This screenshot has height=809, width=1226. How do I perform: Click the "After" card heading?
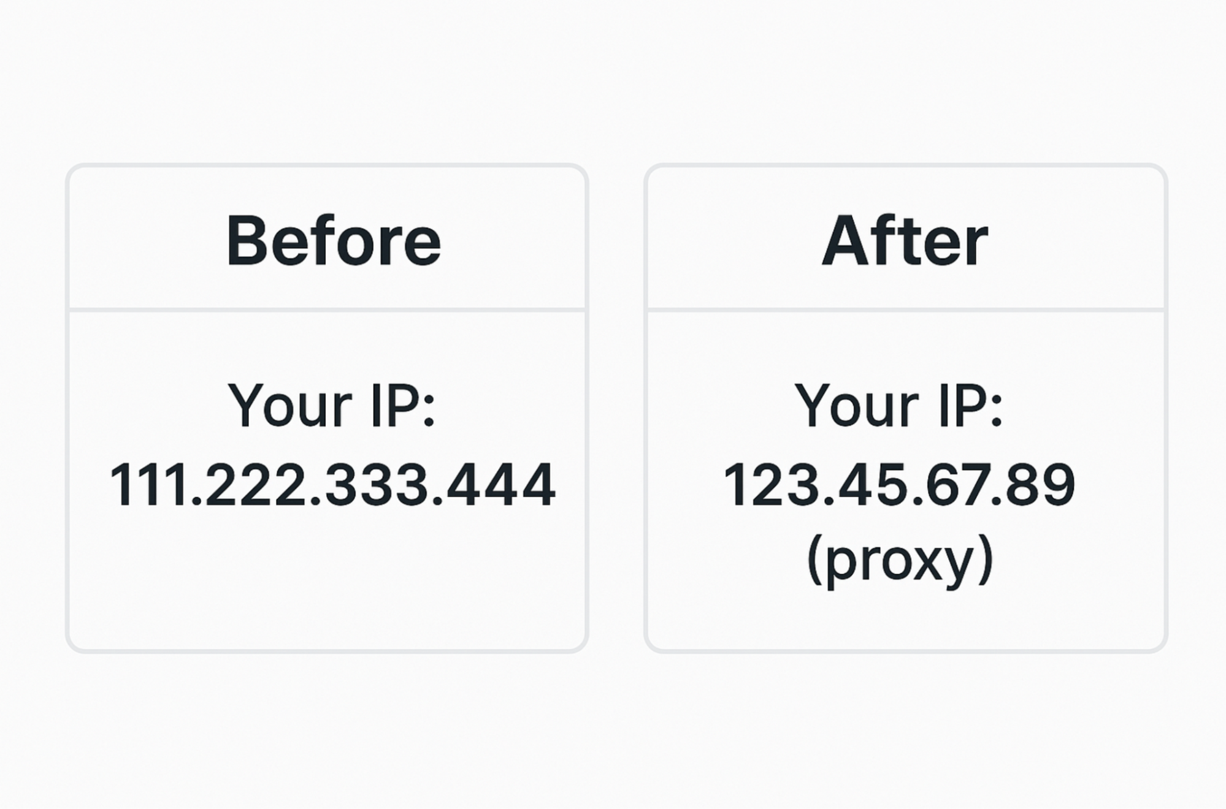pyautogui.click(x=905, y=241)
